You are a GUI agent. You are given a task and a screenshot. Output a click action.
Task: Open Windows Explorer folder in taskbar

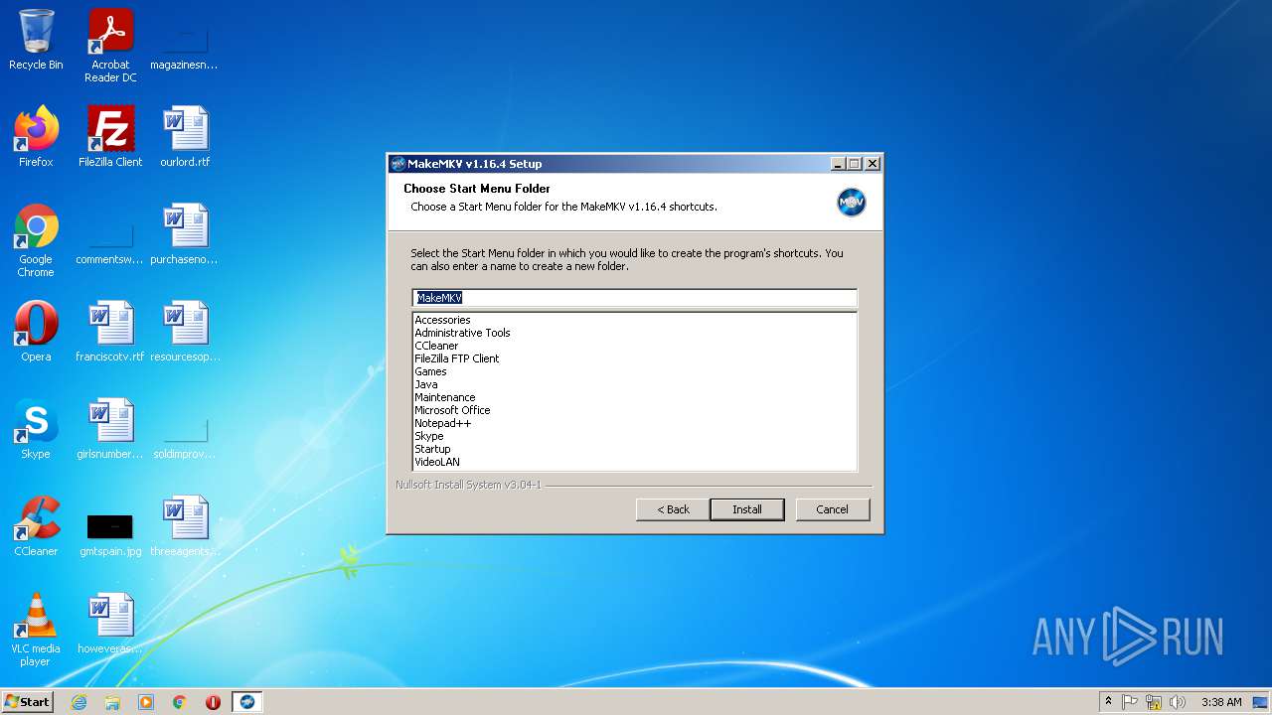tap(112, 702)
